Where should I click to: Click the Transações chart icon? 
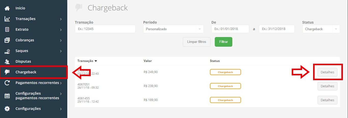(x=7, y=19)
